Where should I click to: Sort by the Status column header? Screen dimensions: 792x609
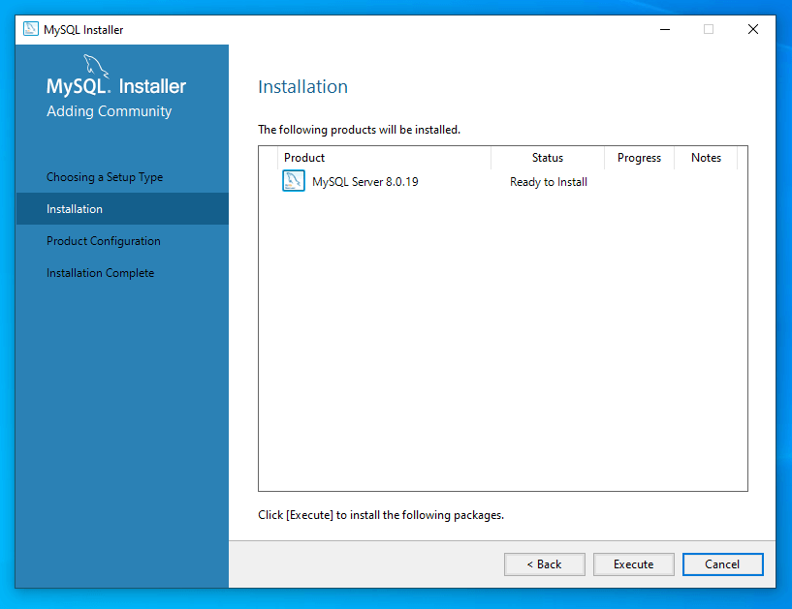click(548, 158)
